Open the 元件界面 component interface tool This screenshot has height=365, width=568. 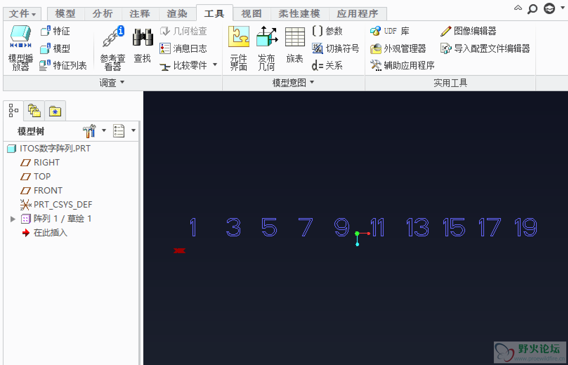239,48
